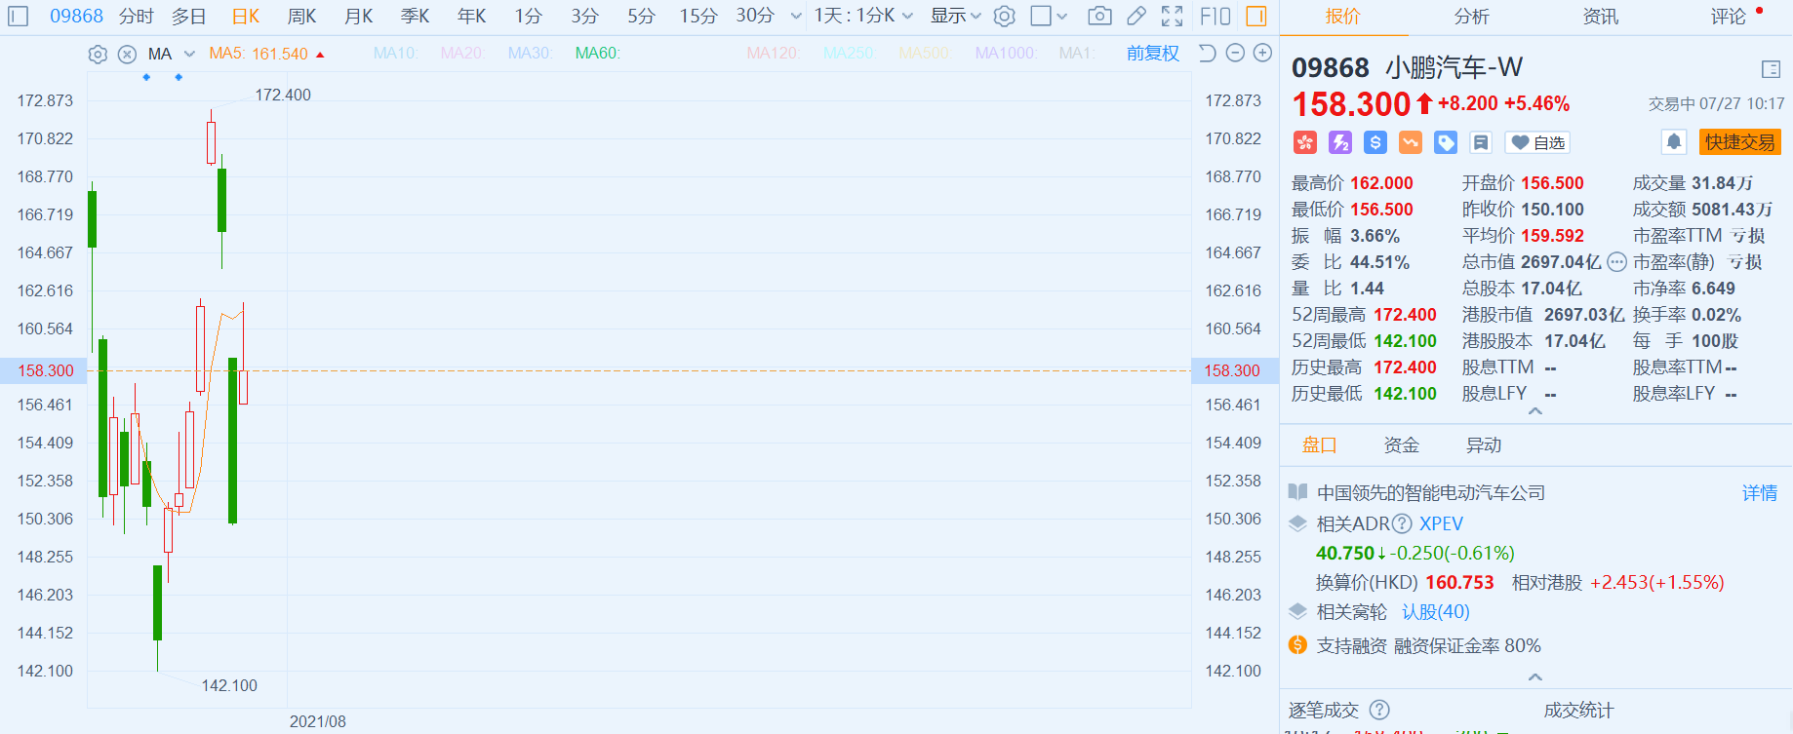Click the blue dollar sign icon
This screenshot has width=1793, height=734.
tap(1375, 143)
